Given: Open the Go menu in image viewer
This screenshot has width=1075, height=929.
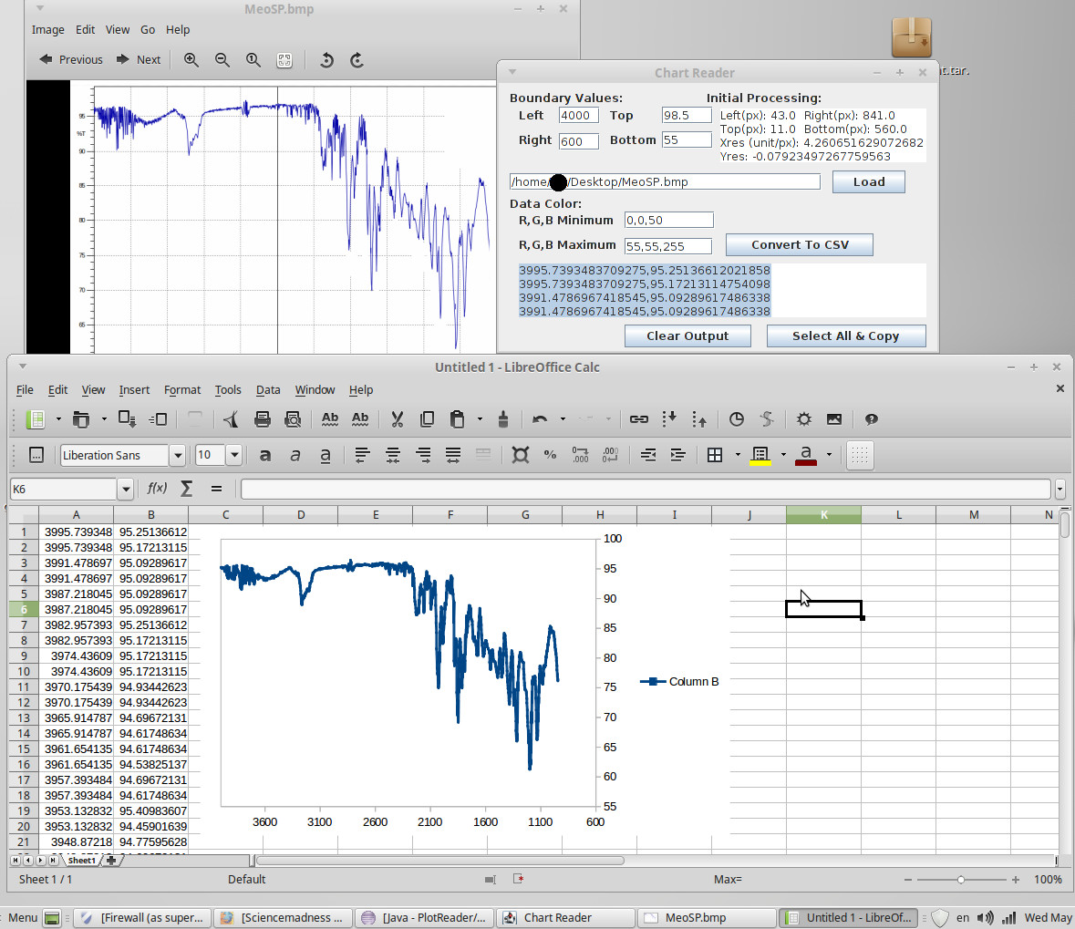Looking at the screenshot, I should (148, 30).
